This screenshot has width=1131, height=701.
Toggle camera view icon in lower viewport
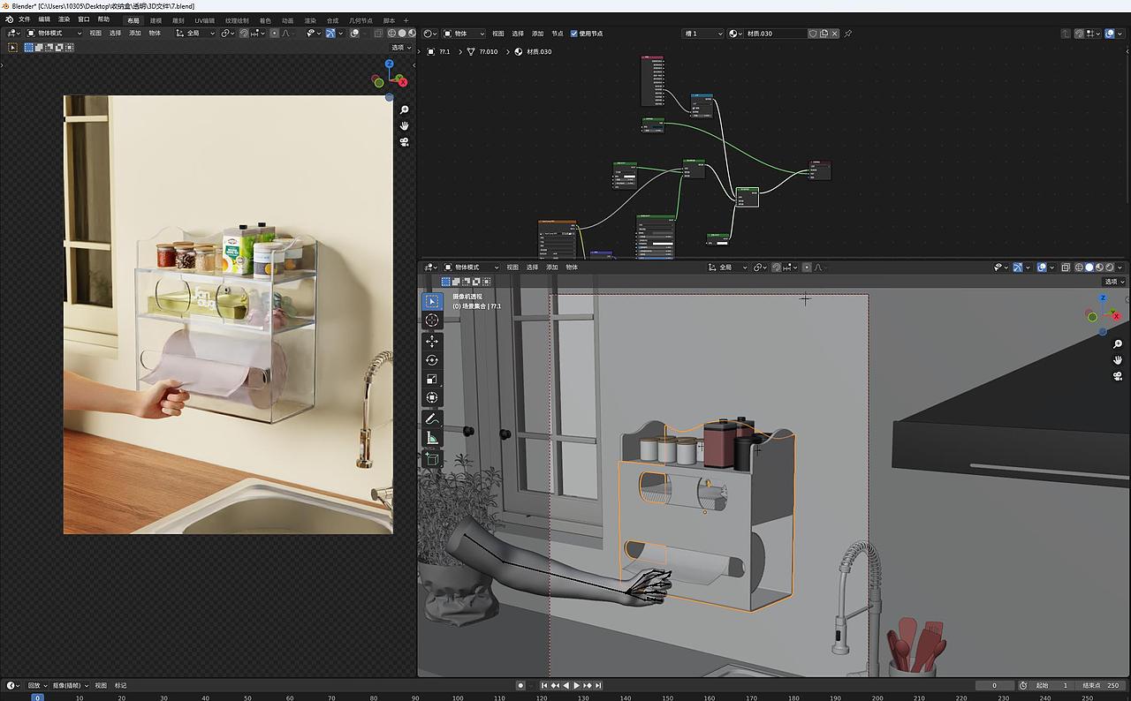click(x=1118, y=375)
